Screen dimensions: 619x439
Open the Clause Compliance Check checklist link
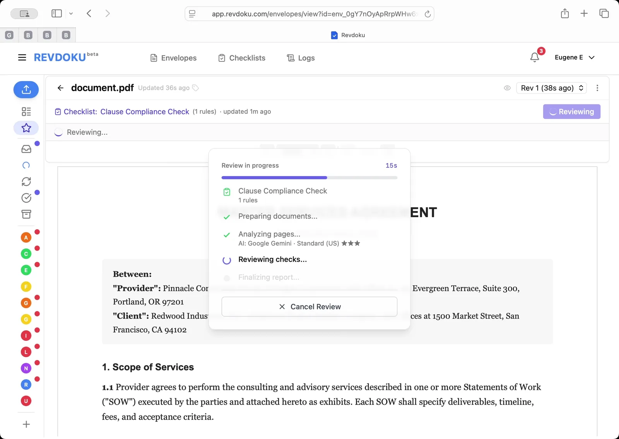[144, 112]
